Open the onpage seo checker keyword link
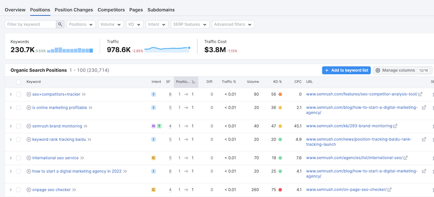Screen dimensions: 434x197 52,190
